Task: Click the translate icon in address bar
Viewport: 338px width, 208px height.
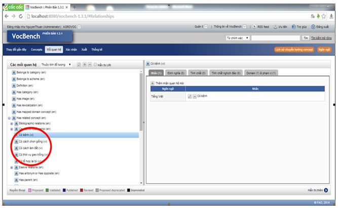Action: coord(313,16)
